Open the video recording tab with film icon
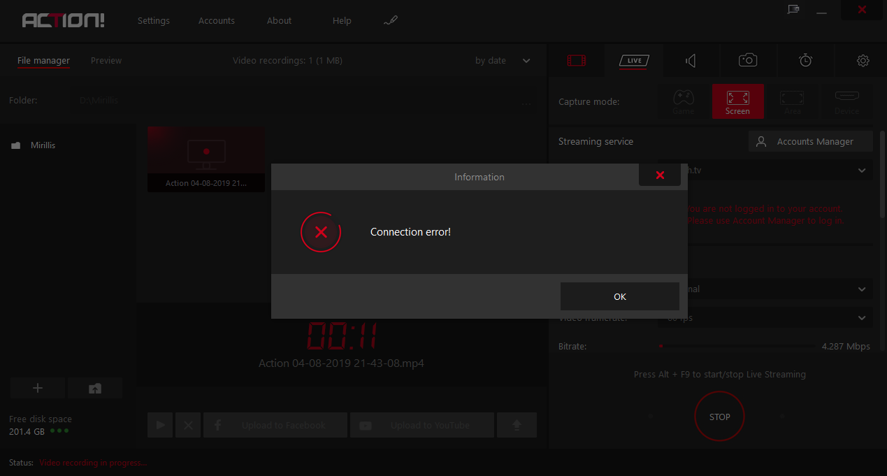This screenshot has height=476, width=887. pyautogui.click(x=577, y=61)
